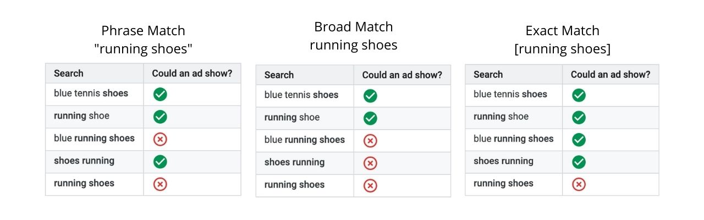Click Broad Match red X for blue running shoes
This screenshot has height=220, width=704.
pos(370,141)
